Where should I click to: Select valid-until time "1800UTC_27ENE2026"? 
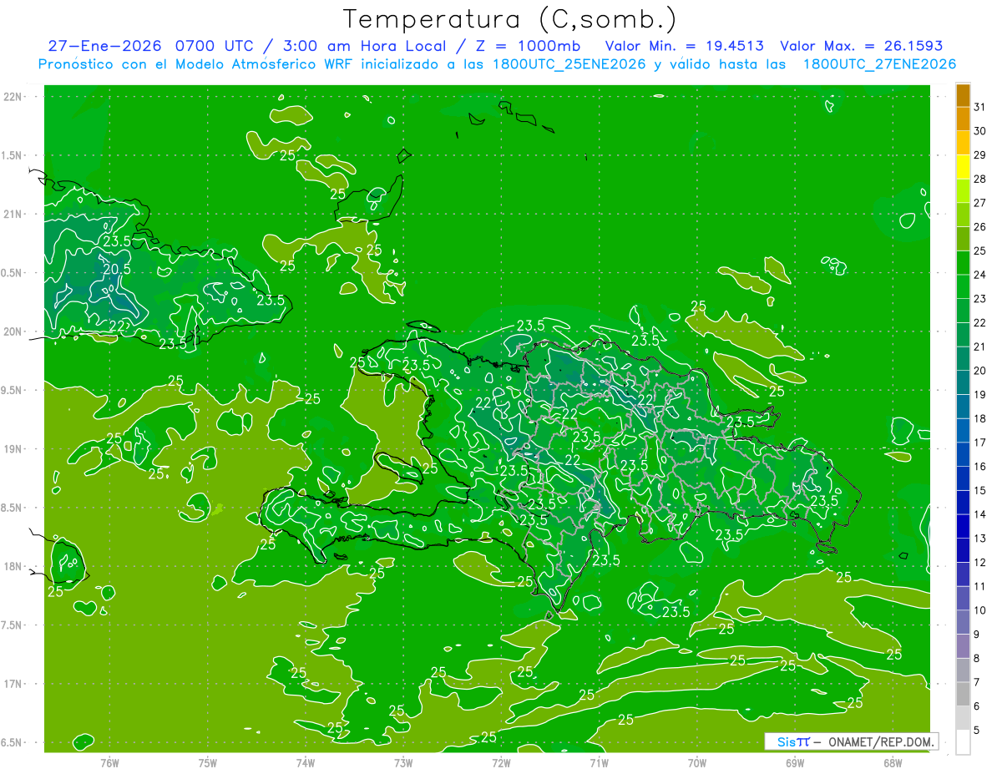(879, 64)
